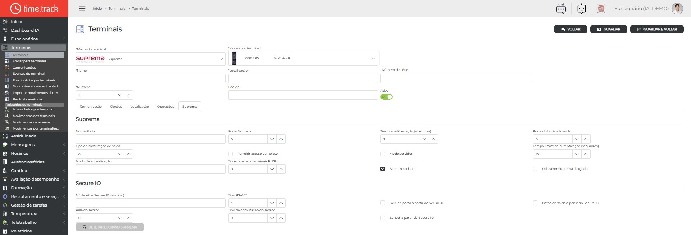The width and height of the screenshot is (691, 235).
Task: Toggle the Ativo switch
Action: [387, 97]
